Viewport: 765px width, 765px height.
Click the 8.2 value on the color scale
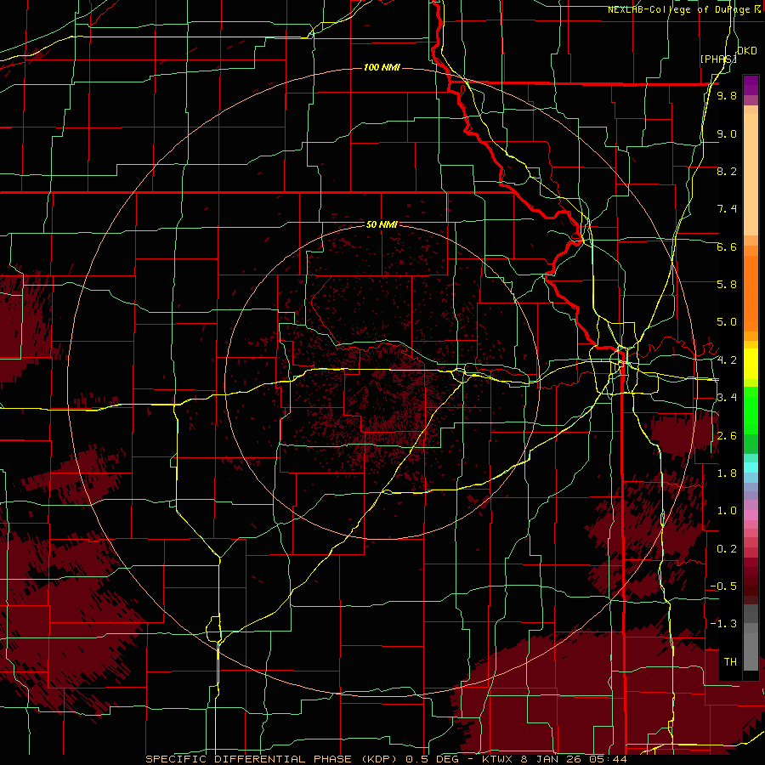pos(727,171)
